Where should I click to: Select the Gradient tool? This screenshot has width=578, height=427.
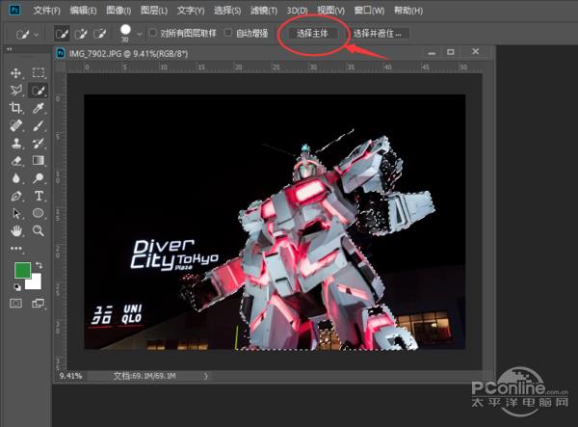click(x=38, y=161)
